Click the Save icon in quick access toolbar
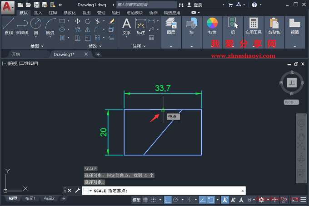This screenshot has width=309, height=206. coord(37,5)
